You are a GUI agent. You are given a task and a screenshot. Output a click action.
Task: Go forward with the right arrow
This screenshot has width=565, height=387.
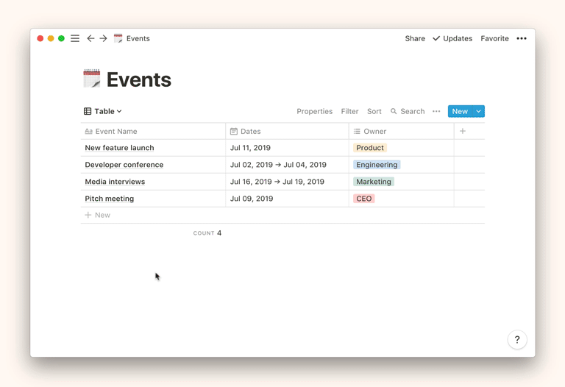(x=103, y=38)
